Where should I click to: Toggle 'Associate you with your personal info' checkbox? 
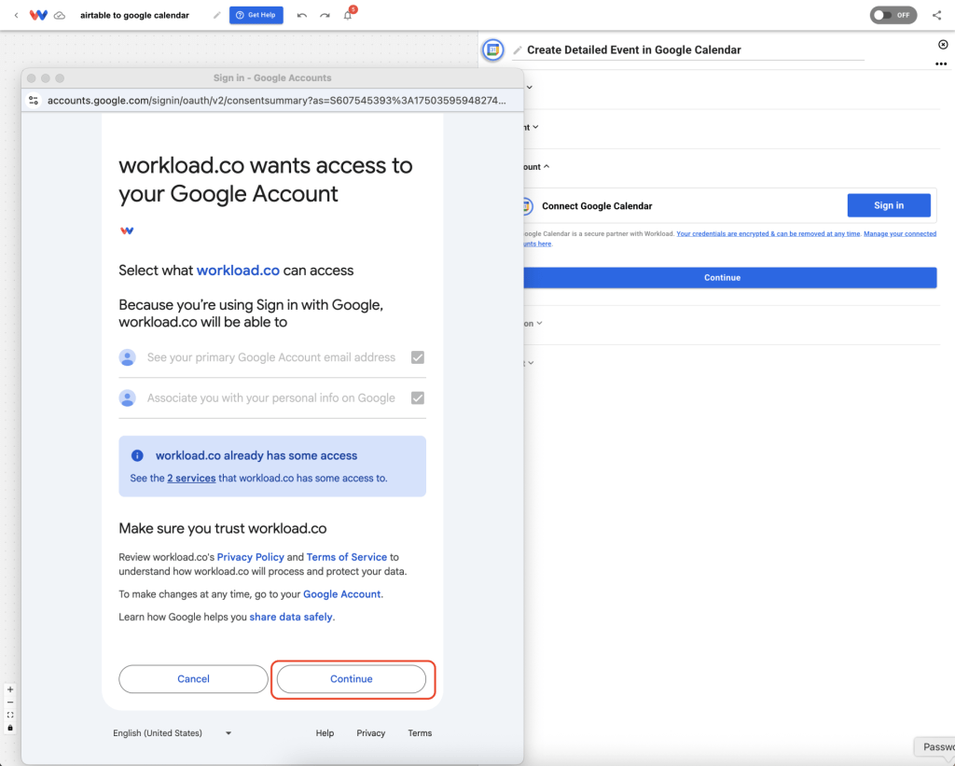417,398
